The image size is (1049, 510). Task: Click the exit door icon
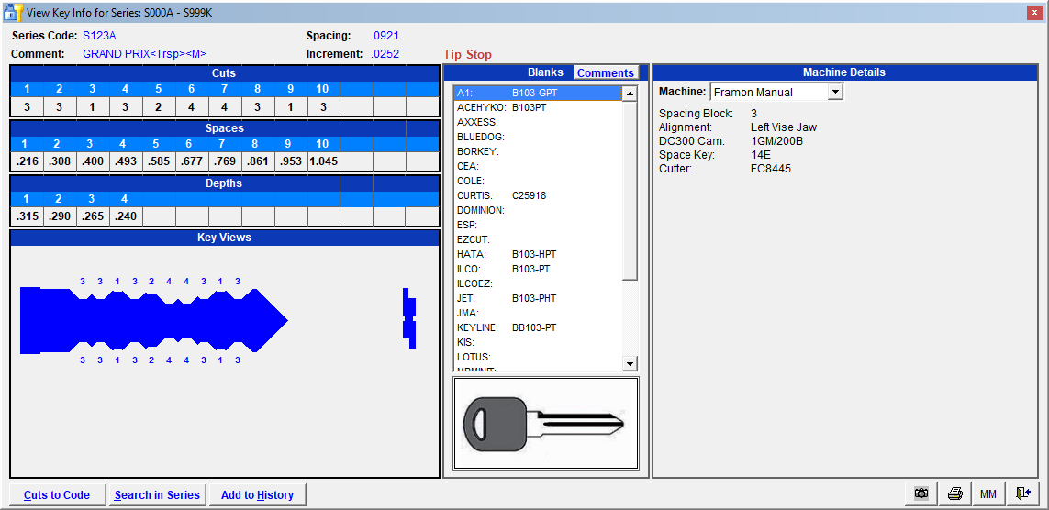point(1022,493)
